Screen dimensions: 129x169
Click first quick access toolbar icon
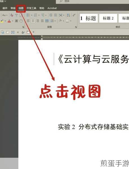[3, 32]
